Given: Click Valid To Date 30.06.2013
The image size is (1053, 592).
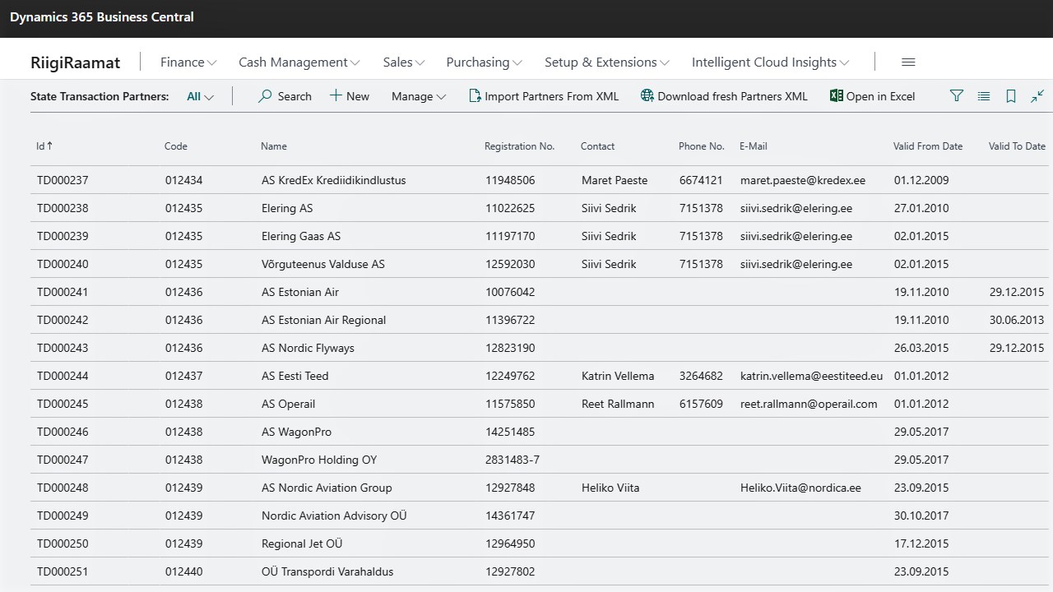Looking at the screenshot, I should pos(1017,320).
